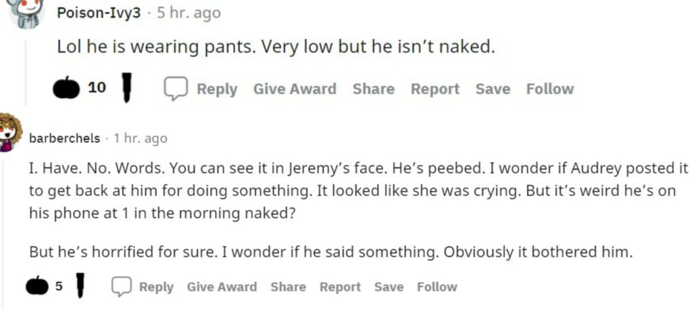Upvote Poison-Ivy3's comment with the pumpkin icon

(x=66, y=89)
